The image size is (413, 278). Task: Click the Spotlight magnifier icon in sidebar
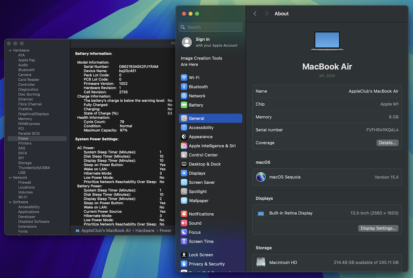coord(184,191)
